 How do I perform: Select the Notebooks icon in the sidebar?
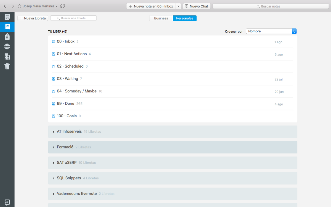tap(7, 27)
